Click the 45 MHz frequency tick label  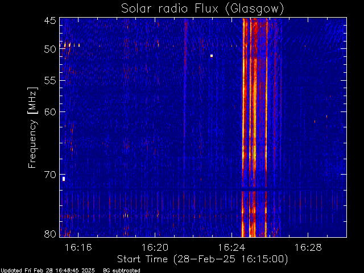pos(50,21)
